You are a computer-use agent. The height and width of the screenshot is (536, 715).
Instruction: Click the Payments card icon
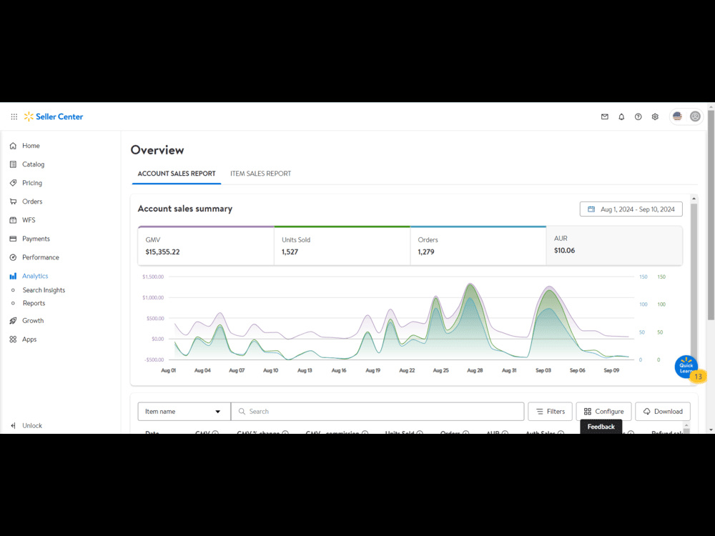(13, 239)
